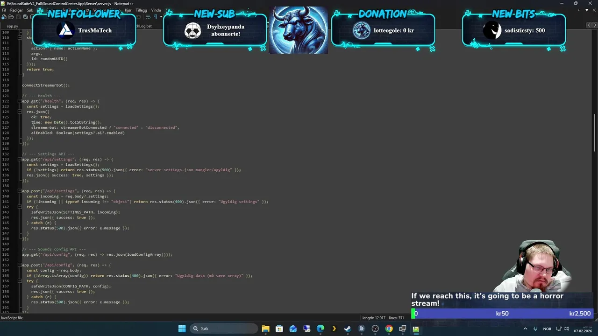
Task: Open the Vindu menu
Action: [156, 10]
